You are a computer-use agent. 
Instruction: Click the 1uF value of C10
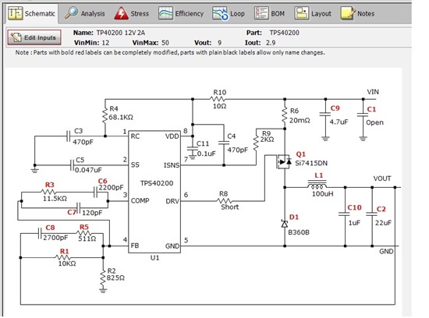point(354,223)
